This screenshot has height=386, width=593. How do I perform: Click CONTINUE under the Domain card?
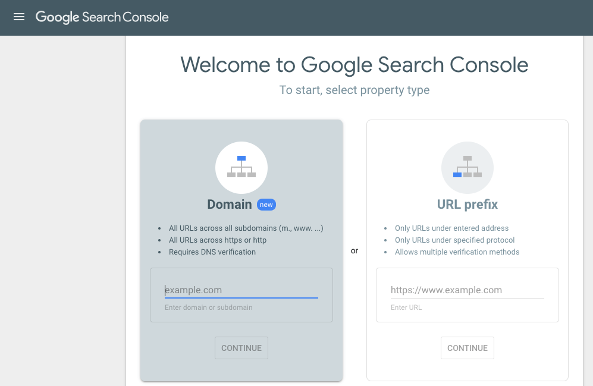241,348
